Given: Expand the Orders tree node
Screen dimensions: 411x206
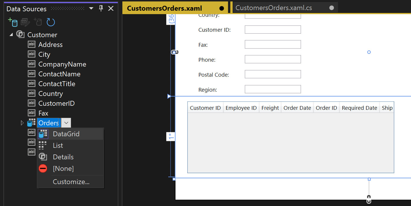Looking at the screenshot, I should 23,122.
